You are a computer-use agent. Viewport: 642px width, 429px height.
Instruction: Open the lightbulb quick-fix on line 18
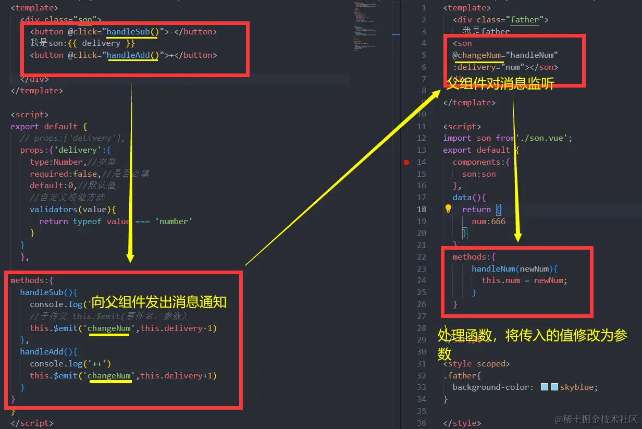pyautogui.click(x=448, y=209)
